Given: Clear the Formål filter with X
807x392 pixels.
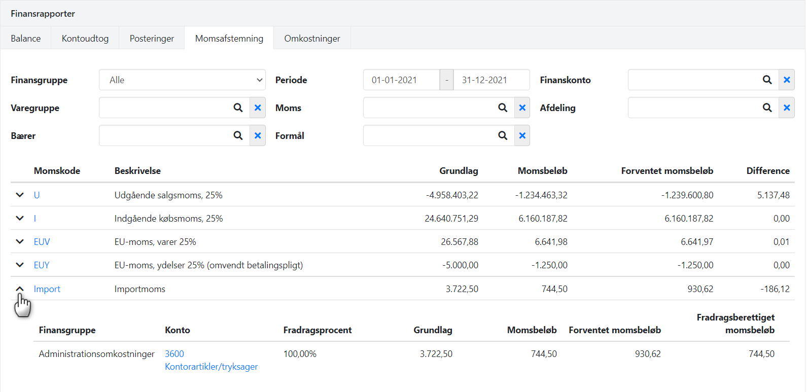Looking at the screenshot, I should (522, 135).
